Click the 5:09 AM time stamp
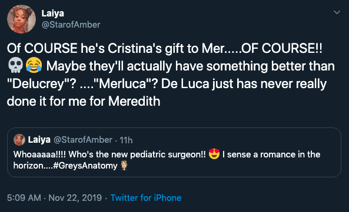Viewport: 349px width, 212px height. point(24,198)
